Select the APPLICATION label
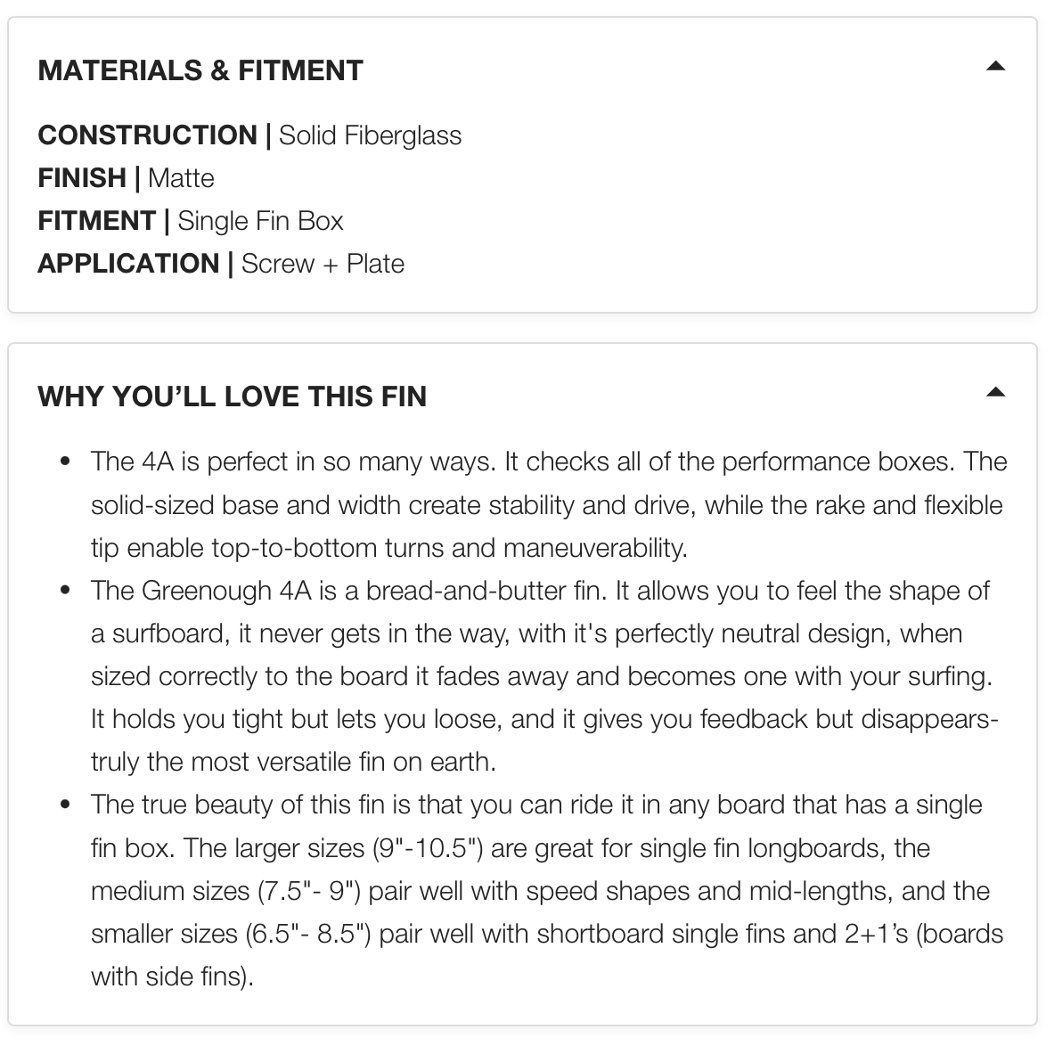Viewport: 1046px width, 1046px height. [128, 264]
